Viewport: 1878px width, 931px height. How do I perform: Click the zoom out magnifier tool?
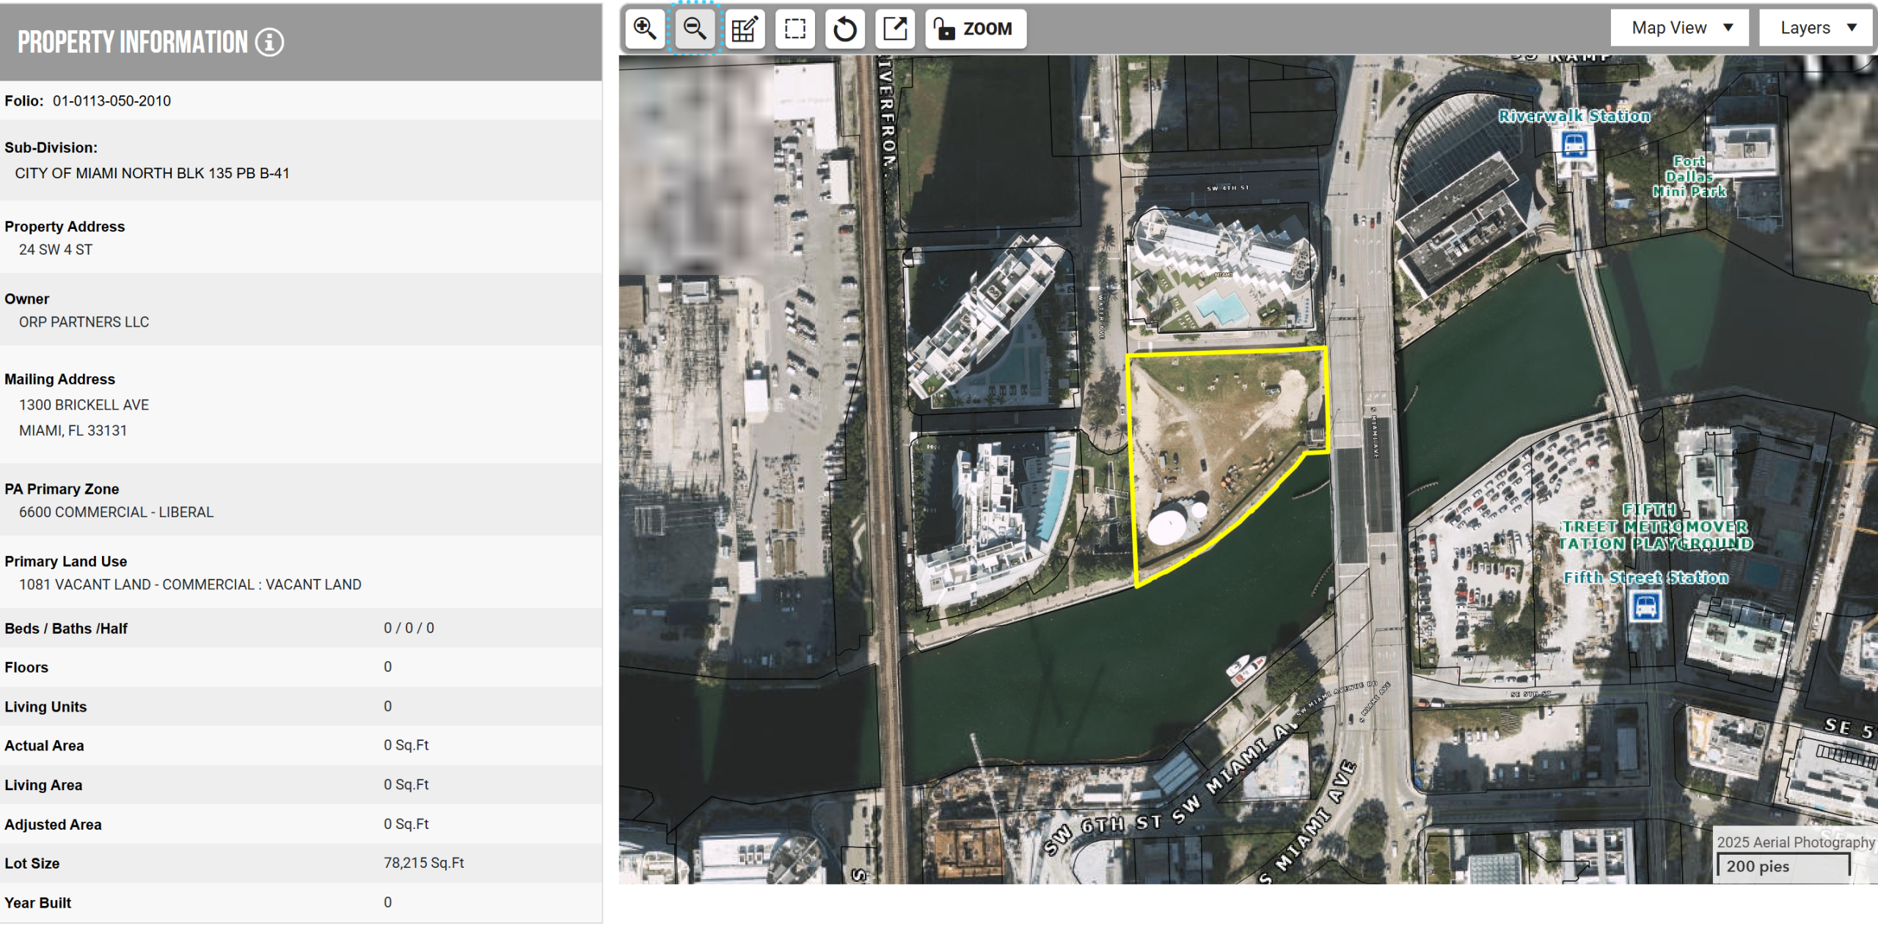695,29
